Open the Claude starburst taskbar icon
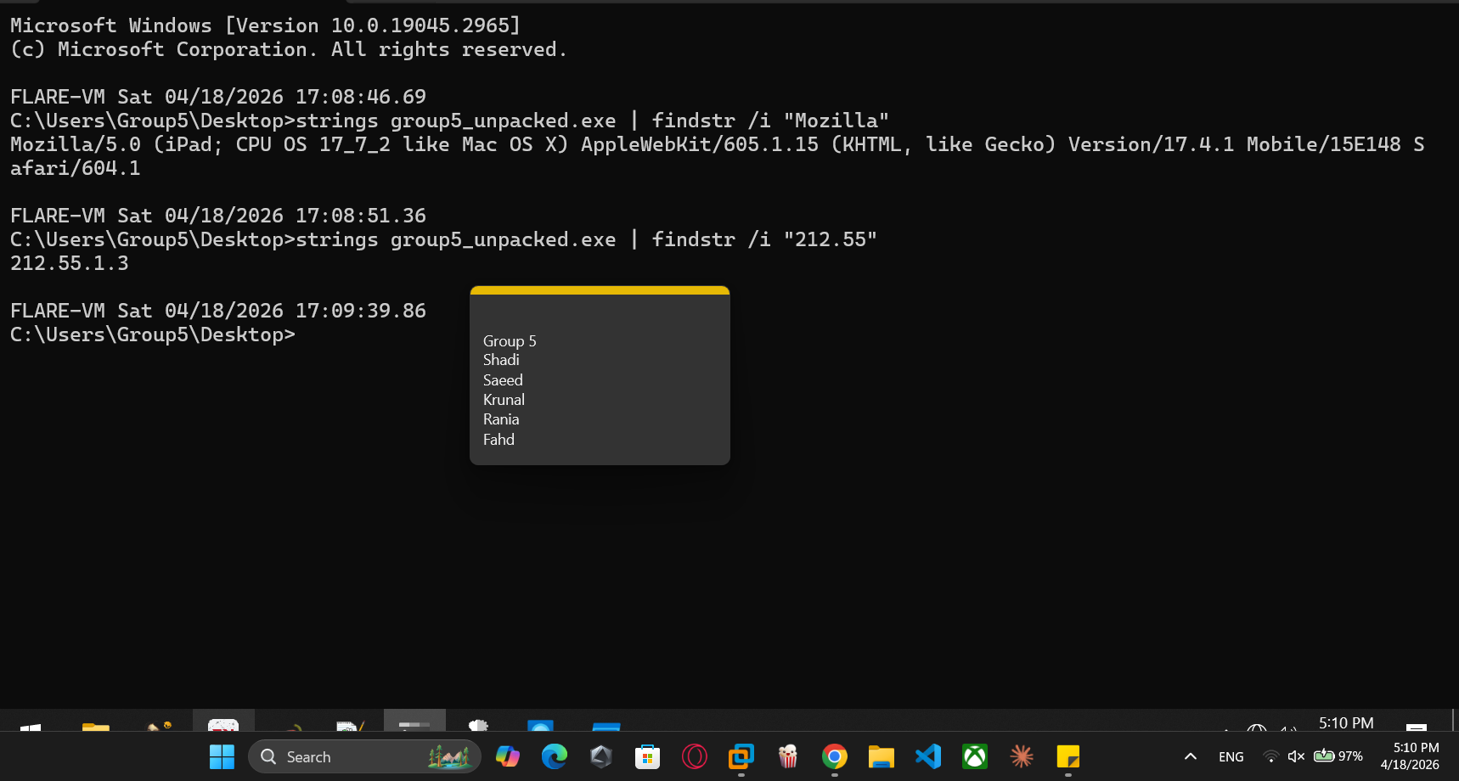Viewport: 1459px width, 781px height. [x=1022, y=756]
